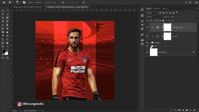Select the Pen tool
199x112 pixels.
pyautogui.click(x=7, y=36)
